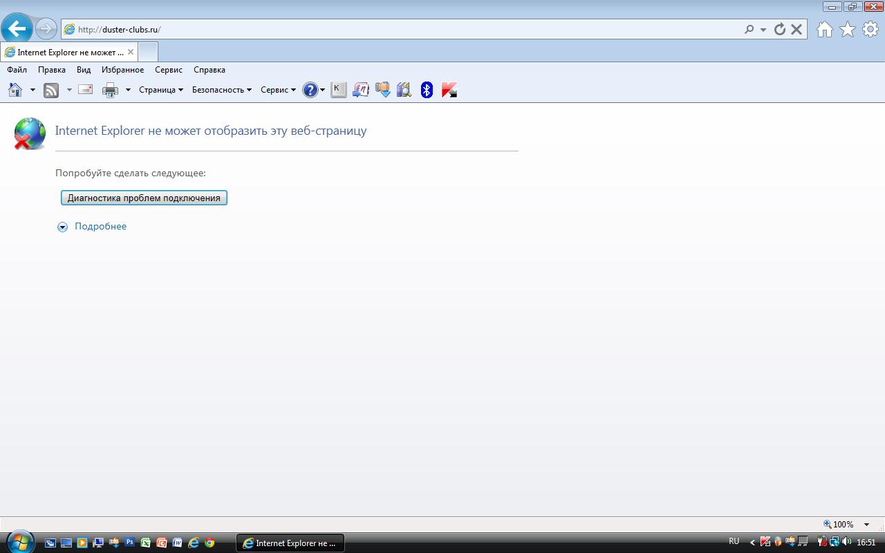Click the red Kaspersky icon in the toolbar
Image resolution: width=885 pixels, height=553 pixels.
click(449, 90)
